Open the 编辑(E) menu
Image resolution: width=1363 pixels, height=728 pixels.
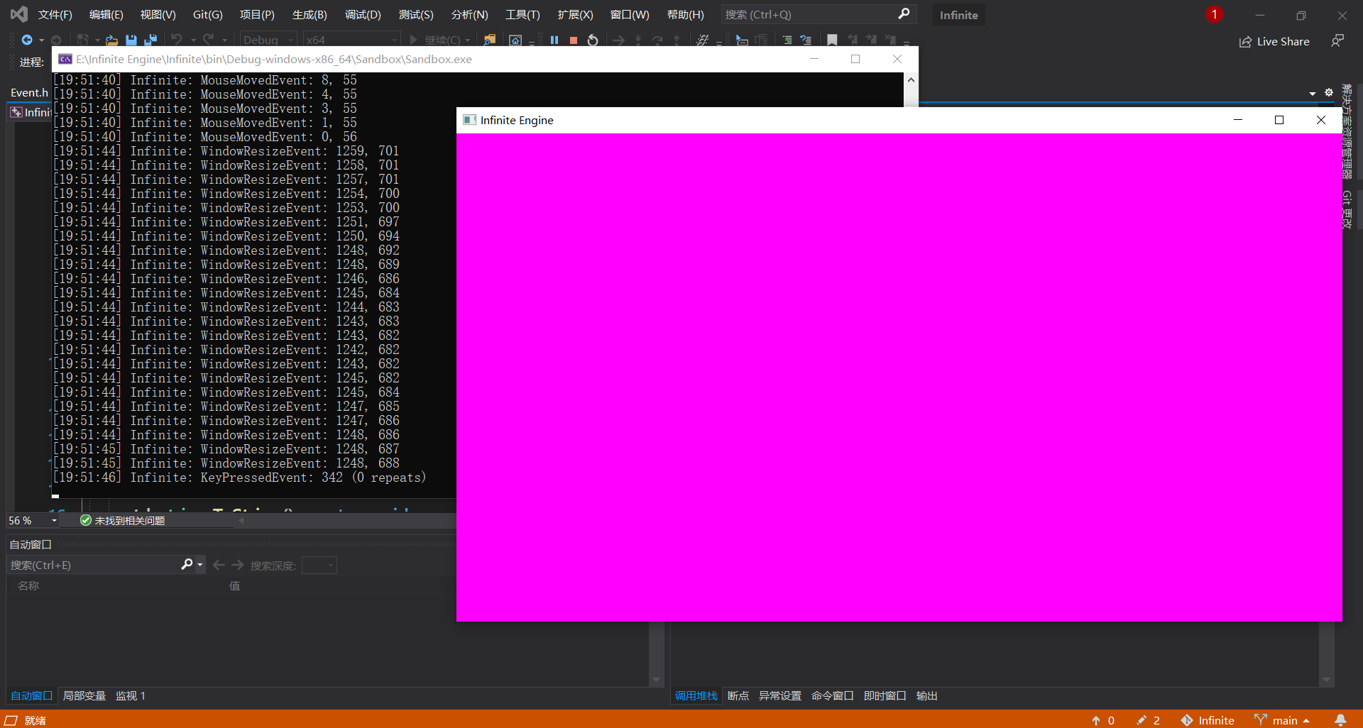106,15
